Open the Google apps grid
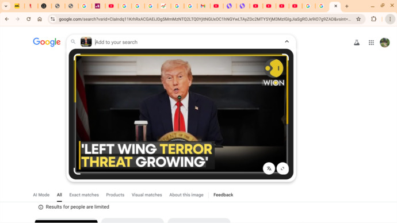 pyautogui.click(x=371, y=43)
